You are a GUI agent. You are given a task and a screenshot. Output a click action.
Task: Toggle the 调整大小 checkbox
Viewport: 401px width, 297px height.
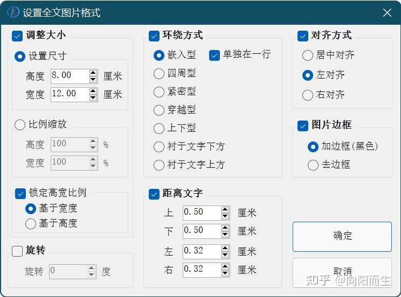[17, 36]
